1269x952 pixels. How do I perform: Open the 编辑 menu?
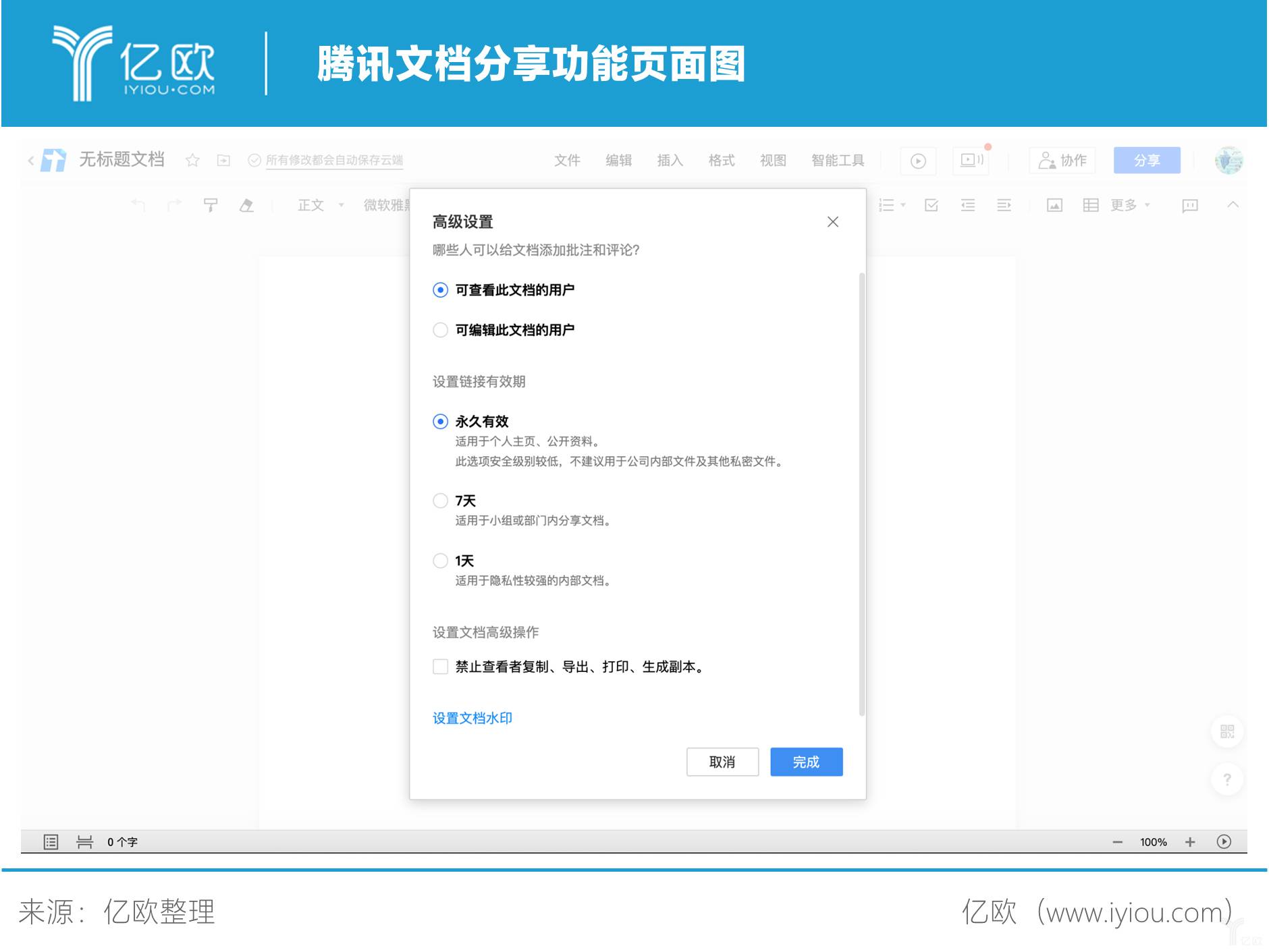(618, 161)
